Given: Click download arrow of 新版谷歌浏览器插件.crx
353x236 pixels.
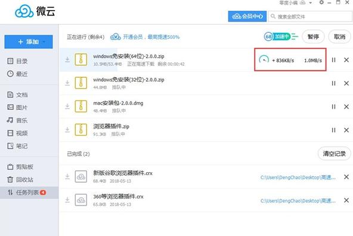Looking at the screenshot, I should [x=67, y=177].
